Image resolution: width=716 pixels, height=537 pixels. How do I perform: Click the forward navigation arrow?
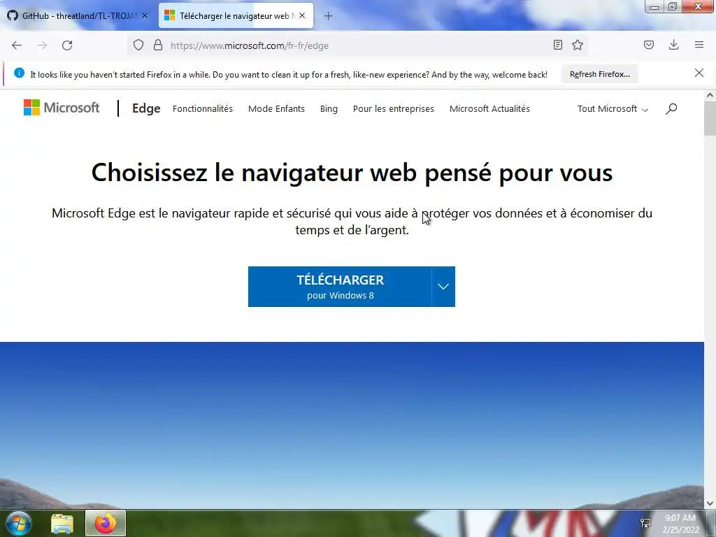(x=42, y=45)
